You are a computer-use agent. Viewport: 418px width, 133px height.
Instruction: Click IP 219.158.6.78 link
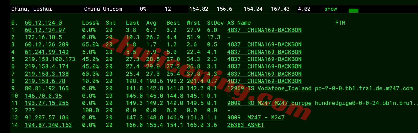pos(45,81)
